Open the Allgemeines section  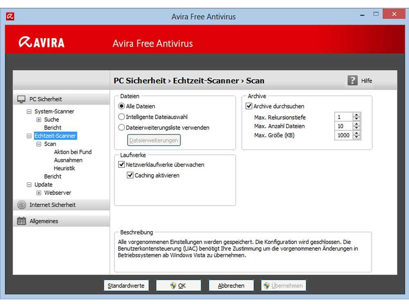click(x=61, y=221)
